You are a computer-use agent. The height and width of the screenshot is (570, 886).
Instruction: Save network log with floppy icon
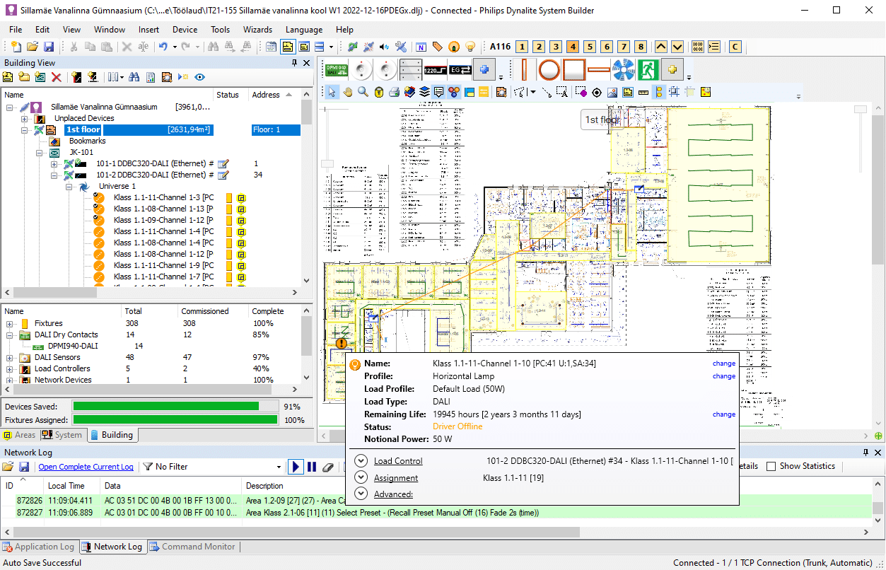[24, 467]
